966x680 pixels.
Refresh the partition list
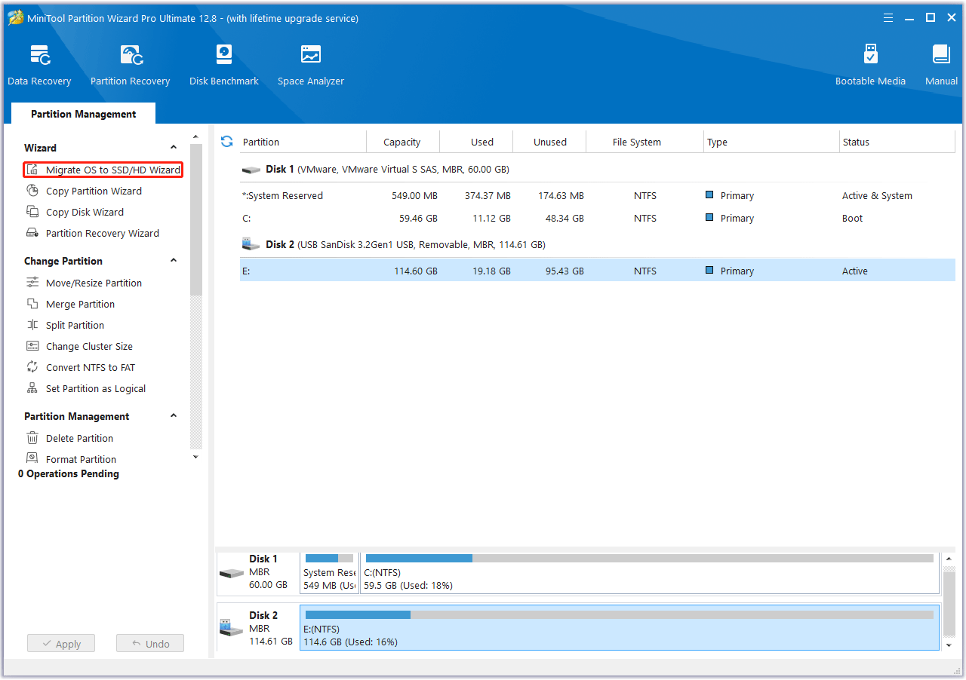coord(226,141)
